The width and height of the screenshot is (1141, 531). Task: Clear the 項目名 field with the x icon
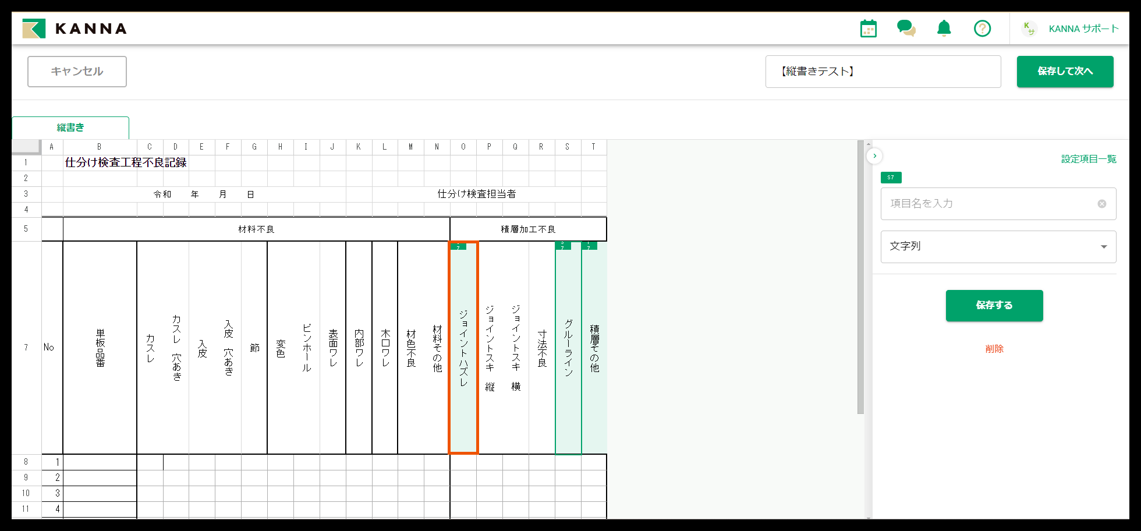point(1102,204)
